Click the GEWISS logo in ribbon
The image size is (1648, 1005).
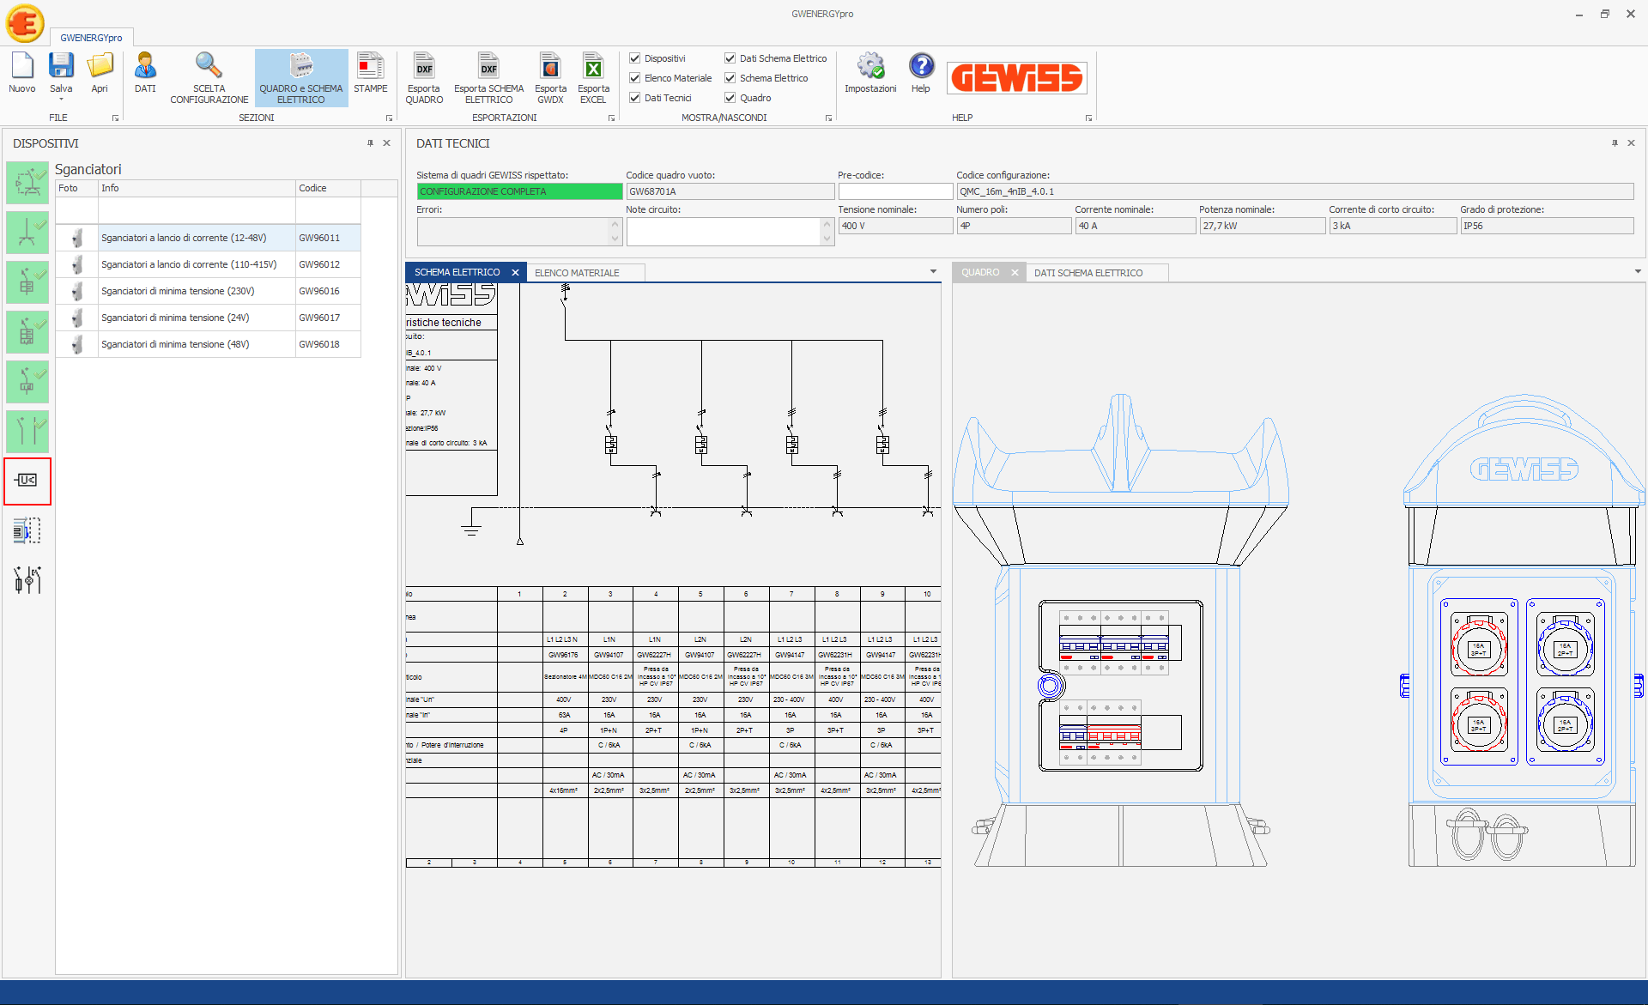(1017, 78)
